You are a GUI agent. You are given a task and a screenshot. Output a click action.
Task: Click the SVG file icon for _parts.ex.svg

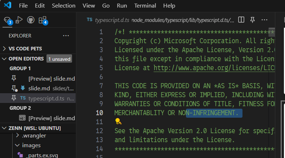click(20, 155)
